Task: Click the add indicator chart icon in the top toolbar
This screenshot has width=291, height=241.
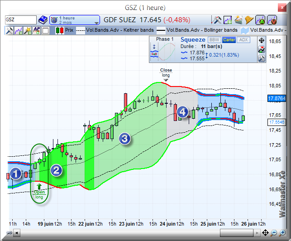Action: 228,20
